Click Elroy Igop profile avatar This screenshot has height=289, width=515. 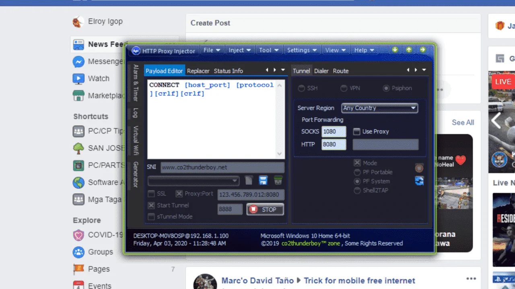click(78, 22)
